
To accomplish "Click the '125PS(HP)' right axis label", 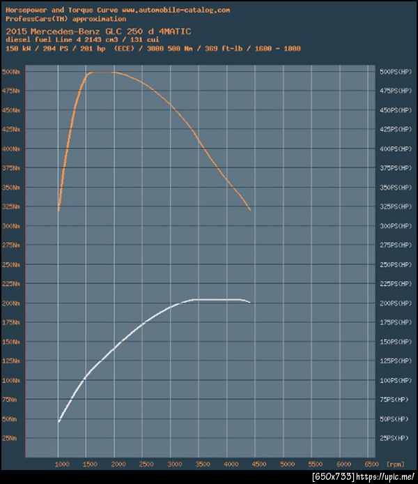I will click(396, 361).
